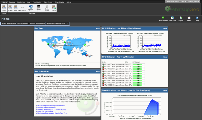Open the Map View panel Menu
Image resolution: width=202 pixels, height=120 pixels.
[x=98, y=28]
